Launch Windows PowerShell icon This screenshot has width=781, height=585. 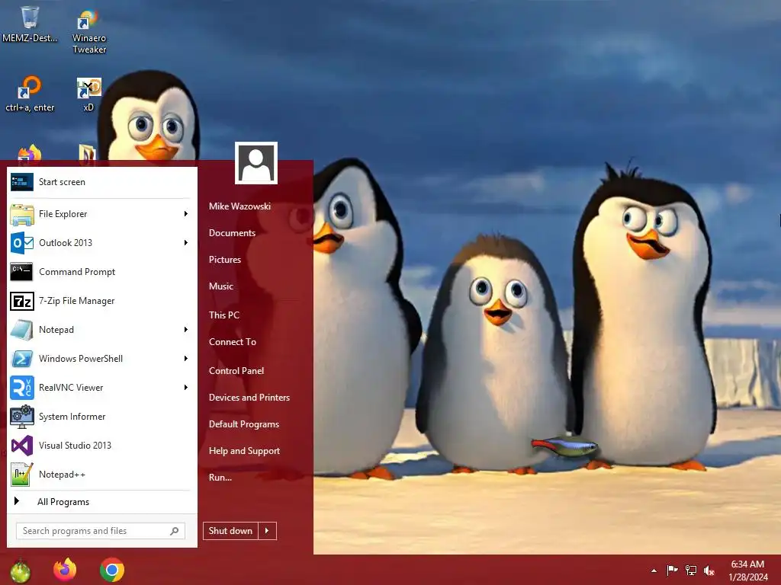click(22, 359)
